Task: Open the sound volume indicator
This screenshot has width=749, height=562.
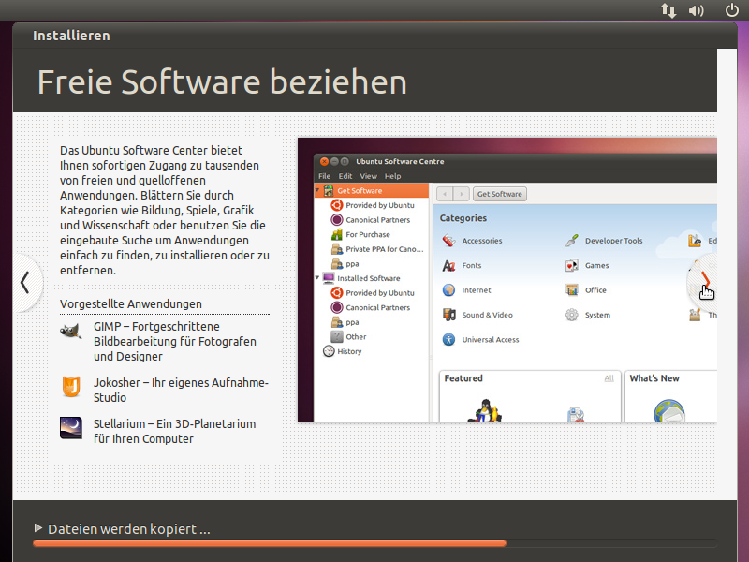Action: (x=696, y=10)
